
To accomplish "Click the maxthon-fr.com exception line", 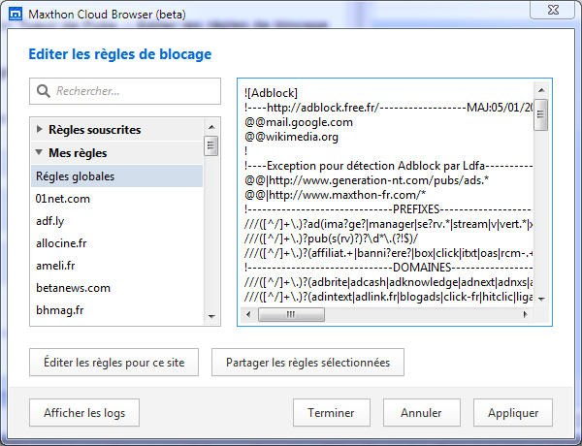I will click(x=336, y=195).
